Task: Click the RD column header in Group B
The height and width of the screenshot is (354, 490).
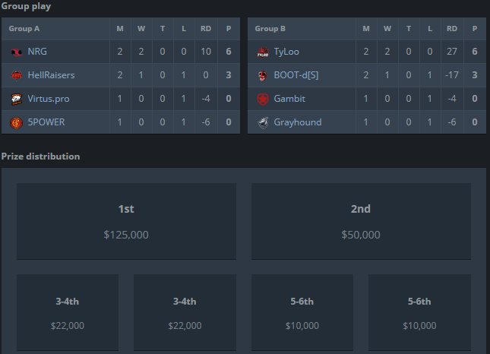Action: [x=452, y=29]
